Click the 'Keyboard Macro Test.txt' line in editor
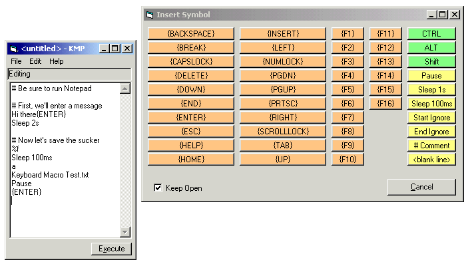468x264 pixels. click(x=50, y=175)
